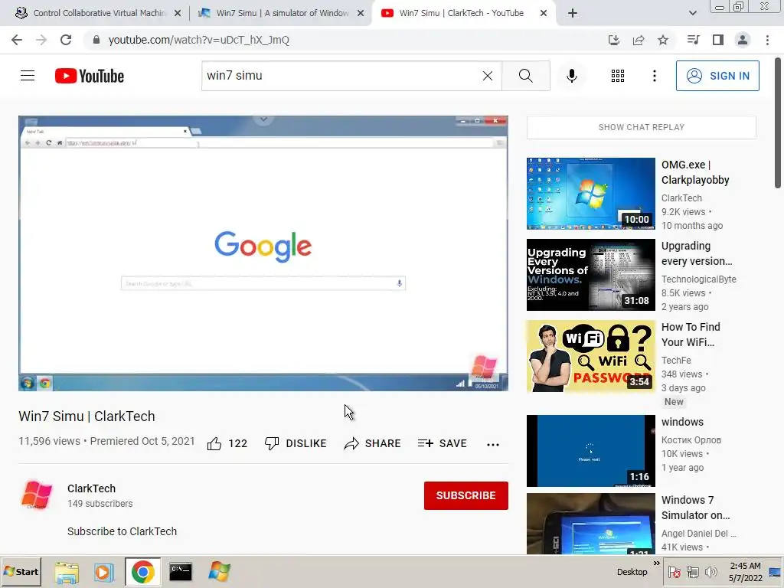Screen dimensions: 784x588
Task: Start voice search with microphone
Action: pos(571,76)
